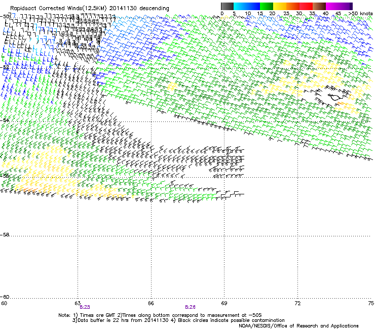Screen dimensions: 375x329
Task: Click the black island outline near 73E
Action: click(x=335, y=97)
